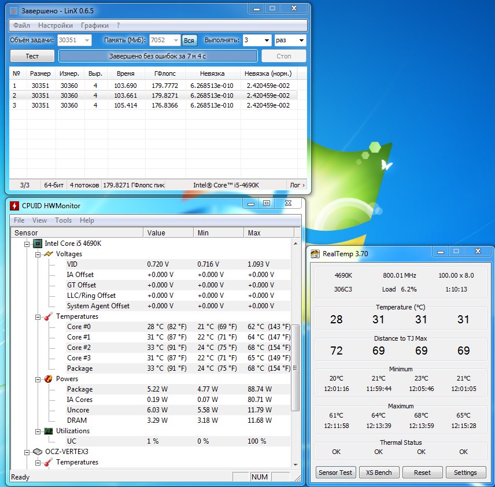This screenshot has width=495, height=487.
Task: Select LinX result row with 176.8366 GFlops
Action: click(x=153, y=105)
